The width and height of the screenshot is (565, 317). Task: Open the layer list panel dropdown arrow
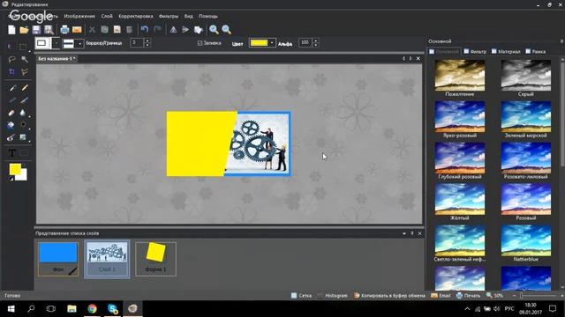(404, 233)
